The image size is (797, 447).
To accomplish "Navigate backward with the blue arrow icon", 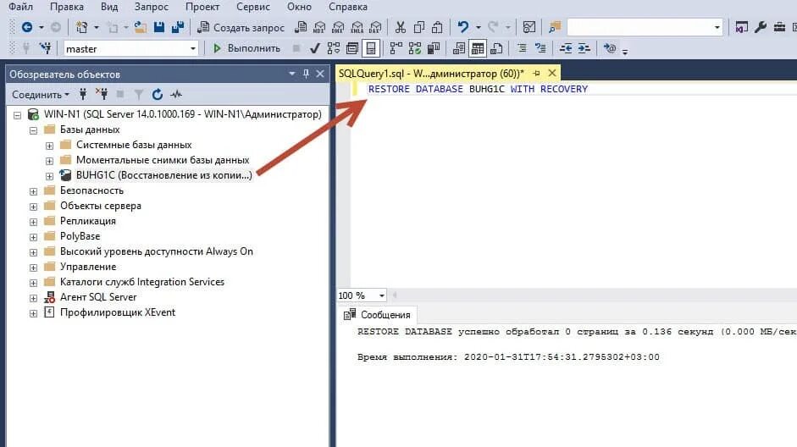I will (x=27, y=27).
